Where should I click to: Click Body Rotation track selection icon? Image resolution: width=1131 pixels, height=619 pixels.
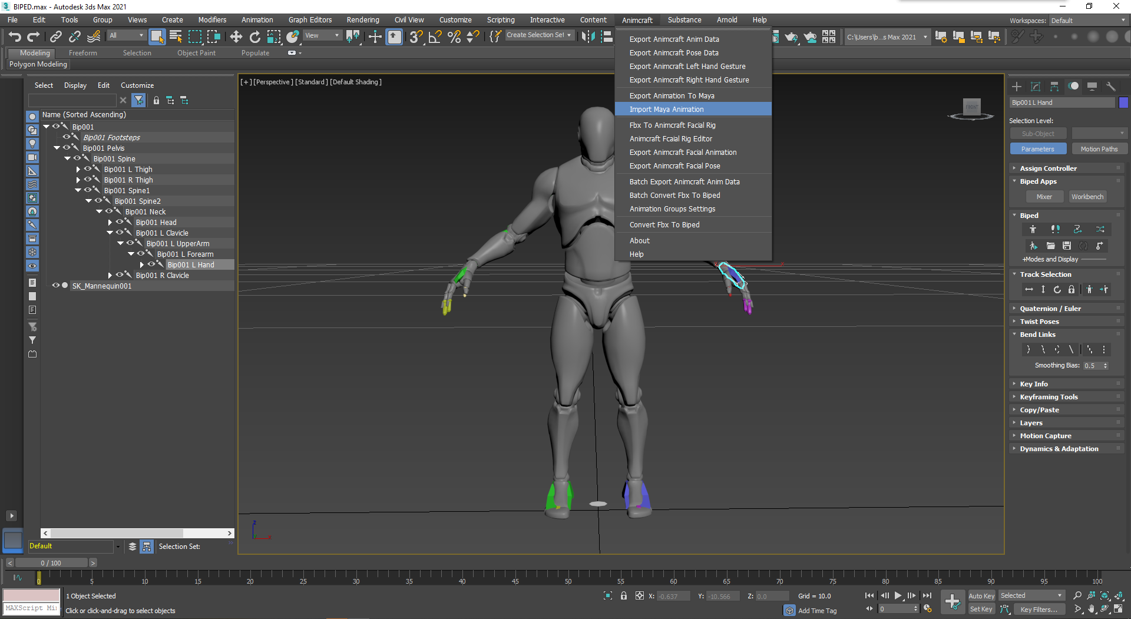click(x=1057, y=289)
